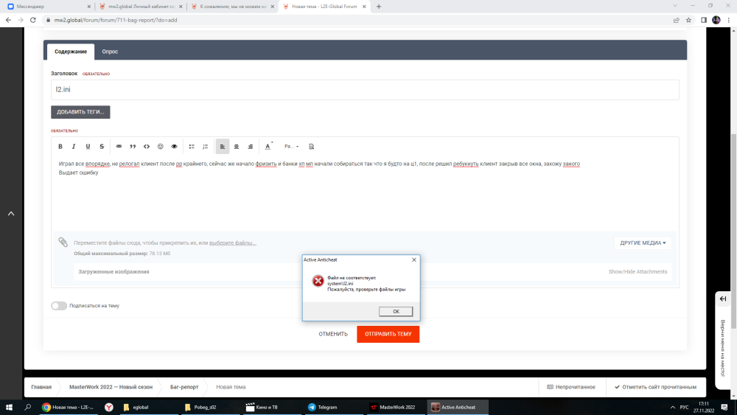Insert a code block
The height and width of the screenshot is (415, 737).
point(147,147)
